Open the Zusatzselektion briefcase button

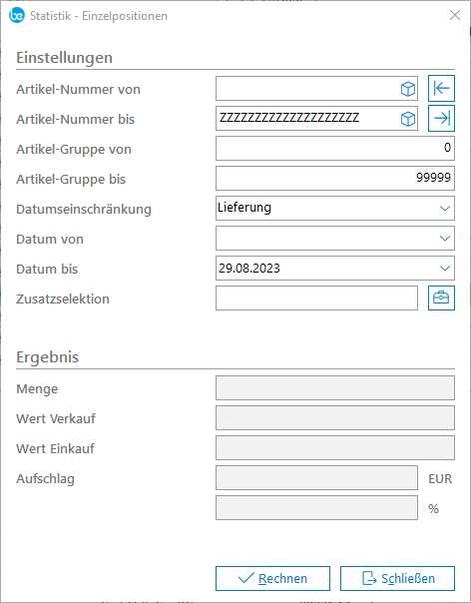coord(441,298)
